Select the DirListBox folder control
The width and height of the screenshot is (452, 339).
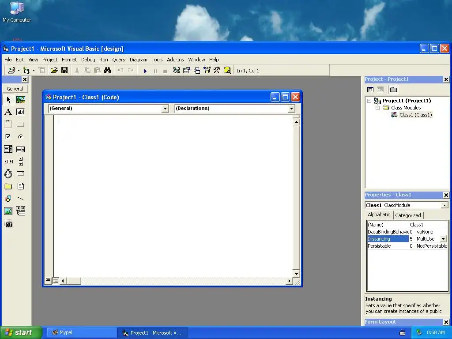[8, 186]
